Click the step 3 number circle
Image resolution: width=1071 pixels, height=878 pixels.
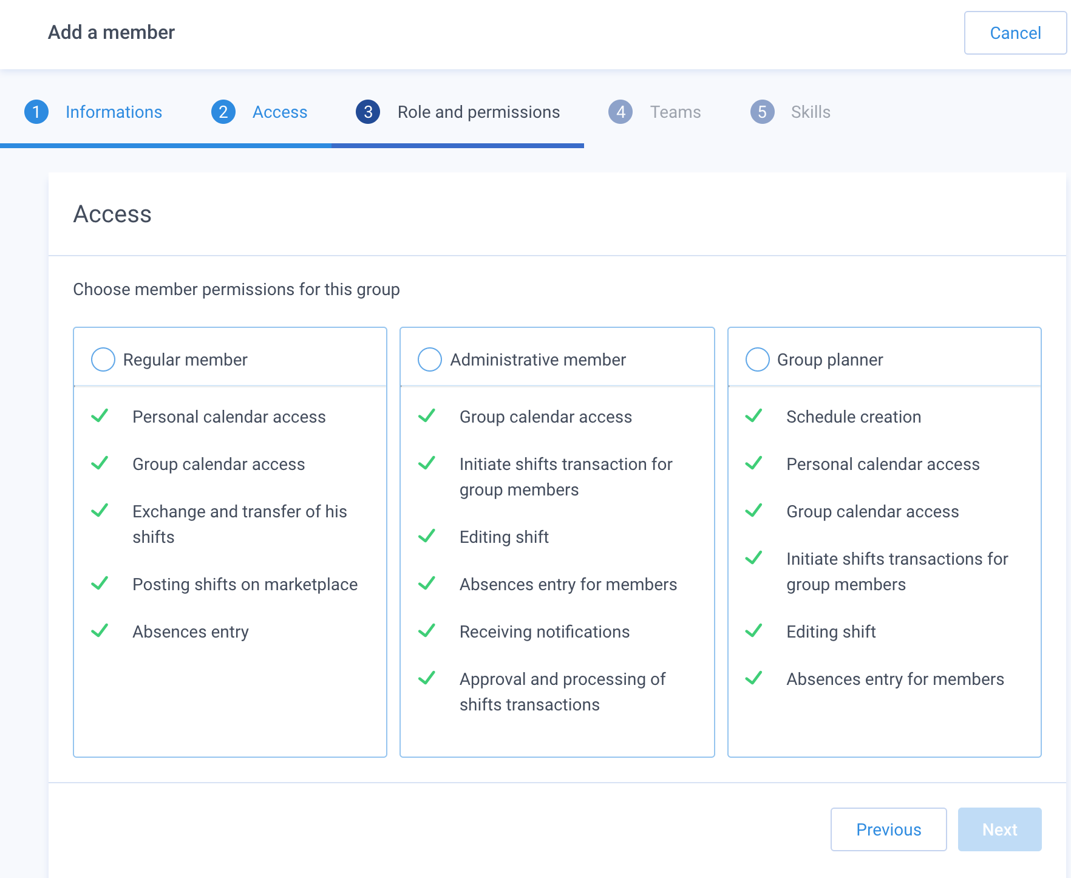[368, 112]
